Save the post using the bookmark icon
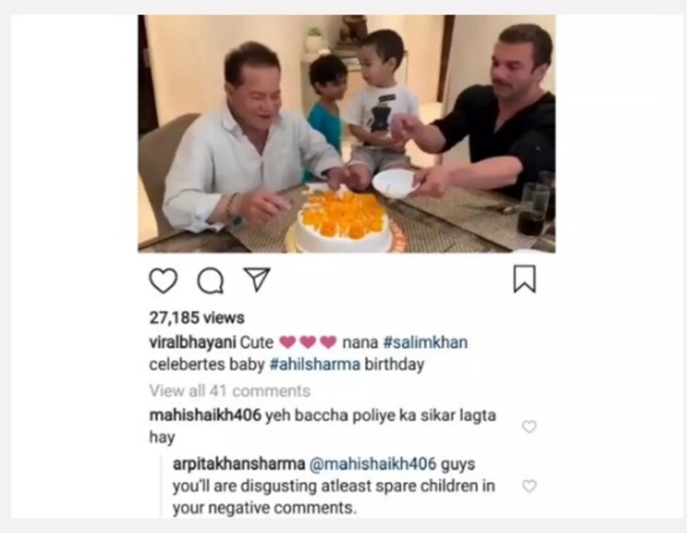Screen dimensions: 687x533 (524, 279)
